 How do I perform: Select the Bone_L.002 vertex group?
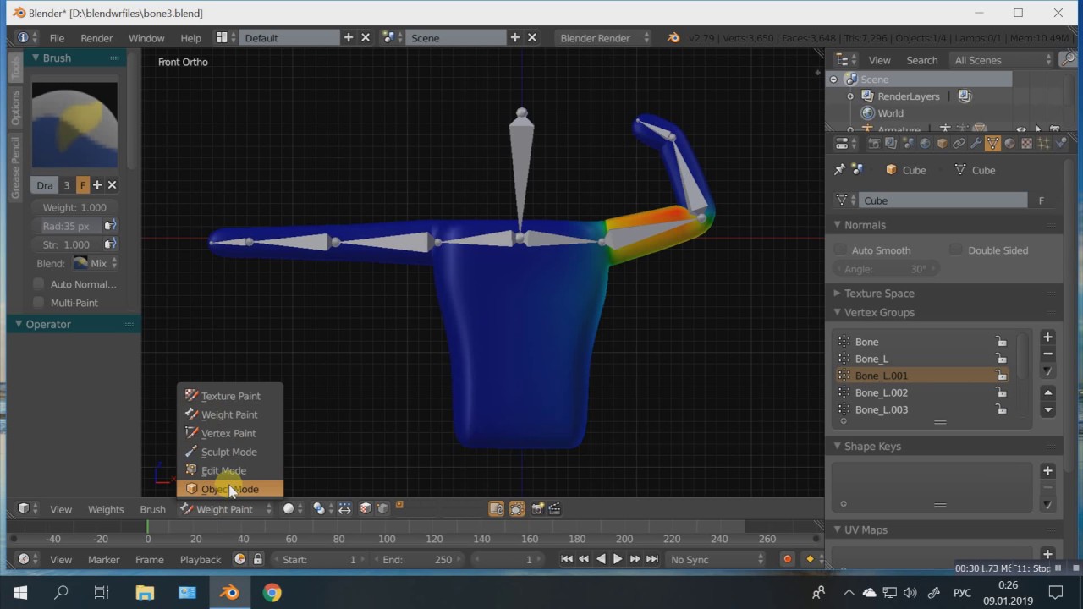pos(881,392)
